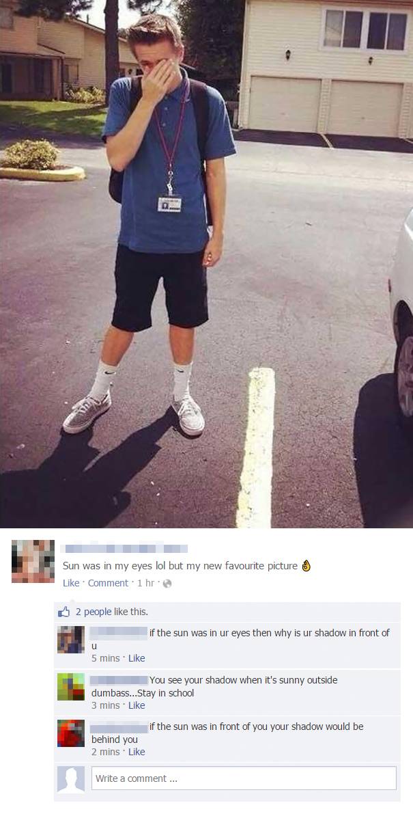413x814 pixels.
Task: Click the OK hand emoji in the caption
Action: click(x=306, y=565)
